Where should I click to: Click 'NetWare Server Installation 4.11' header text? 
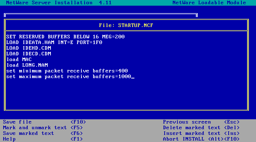59,2
